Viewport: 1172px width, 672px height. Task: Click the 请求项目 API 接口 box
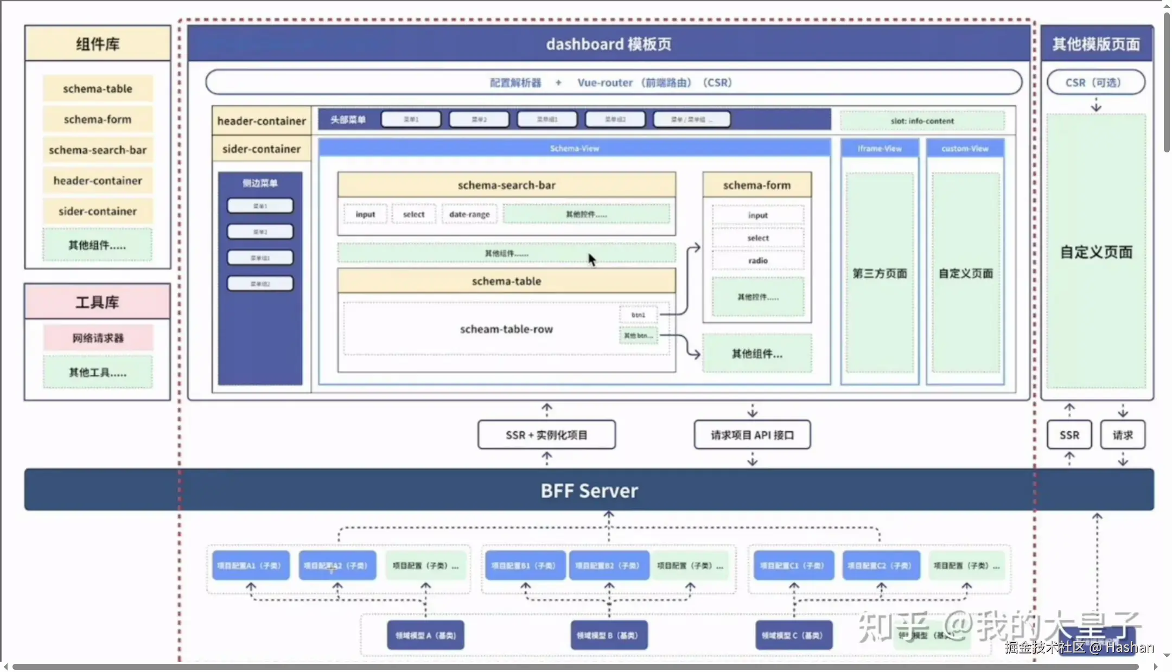click(752, 435)
